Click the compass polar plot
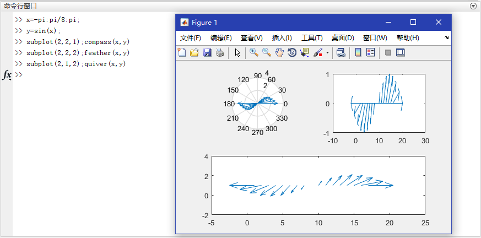This screenshot has height=238, width=481. 258,104
